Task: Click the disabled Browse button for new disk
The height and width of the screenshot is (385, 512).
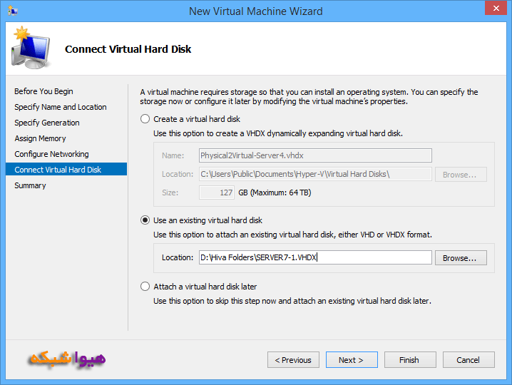Action: pos(461,175)
